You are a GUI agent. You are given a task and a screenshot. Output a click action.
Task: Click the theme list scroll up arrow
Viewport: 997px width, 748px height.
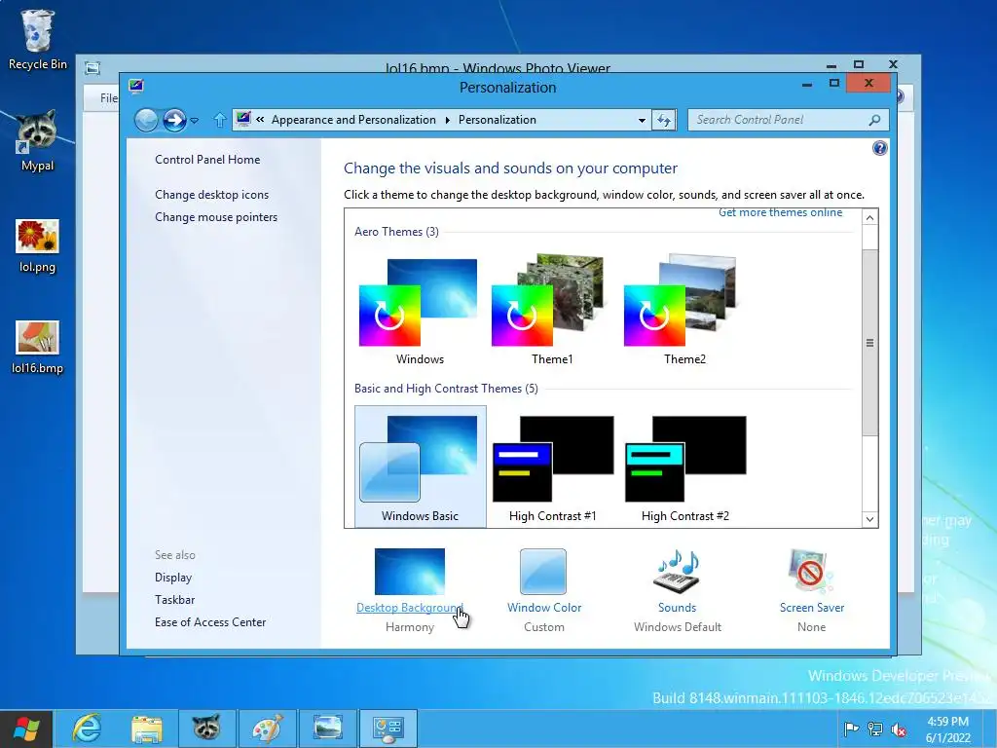869,217
